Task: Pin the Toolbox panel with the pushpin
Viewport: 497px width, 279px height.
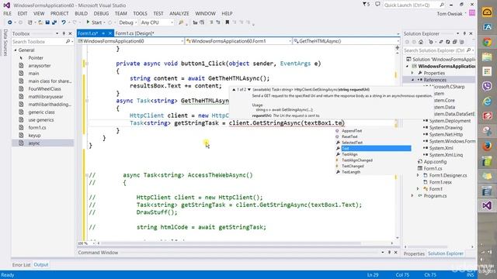Action: coord(64,33)
